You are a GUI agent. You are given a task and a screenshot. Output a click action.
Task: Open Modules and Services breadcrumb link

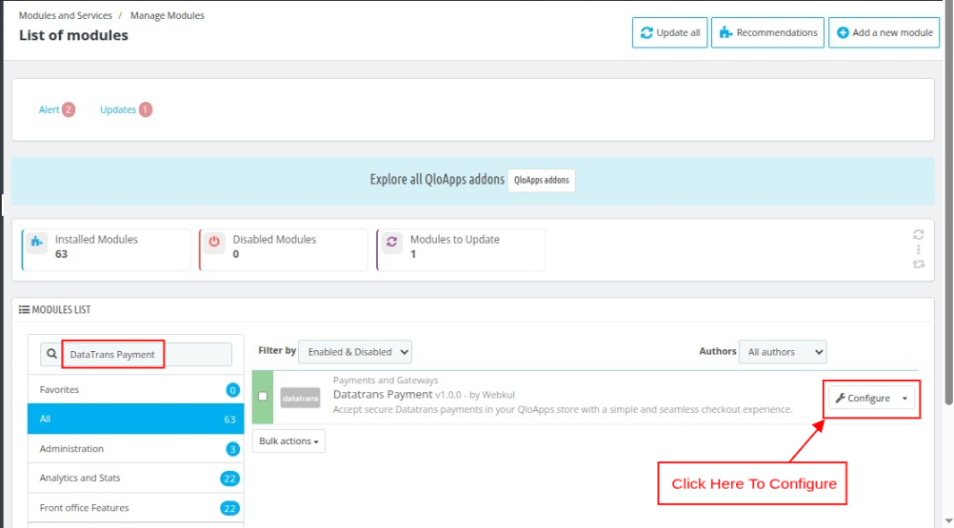(x=65, y=15)
